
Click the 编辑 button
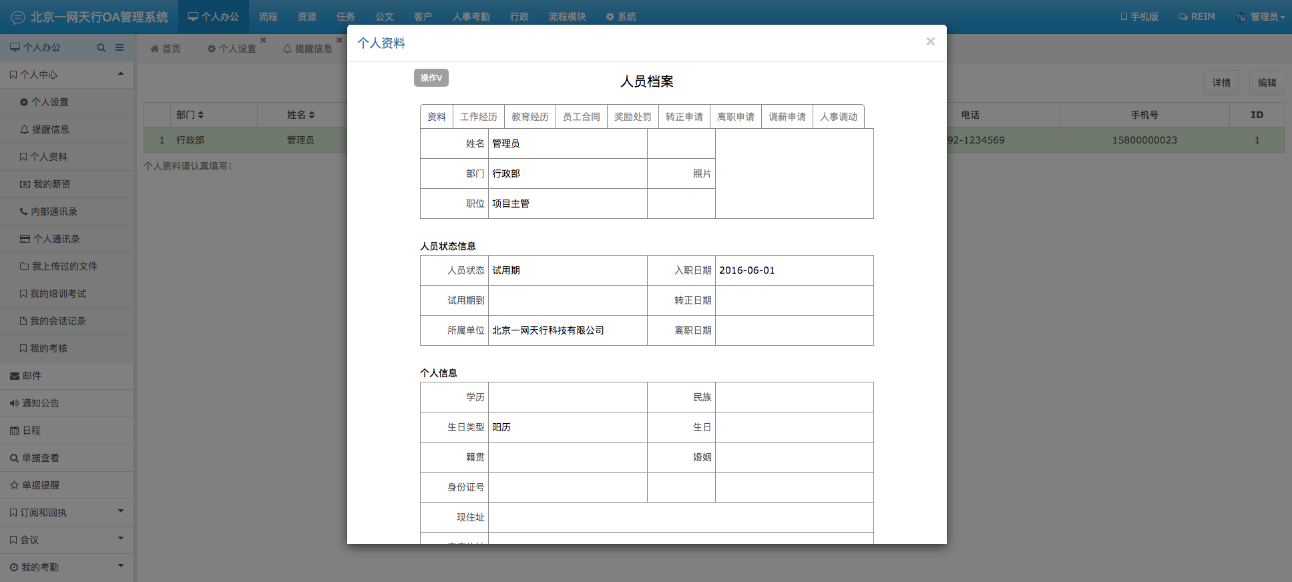(1267, 83)
